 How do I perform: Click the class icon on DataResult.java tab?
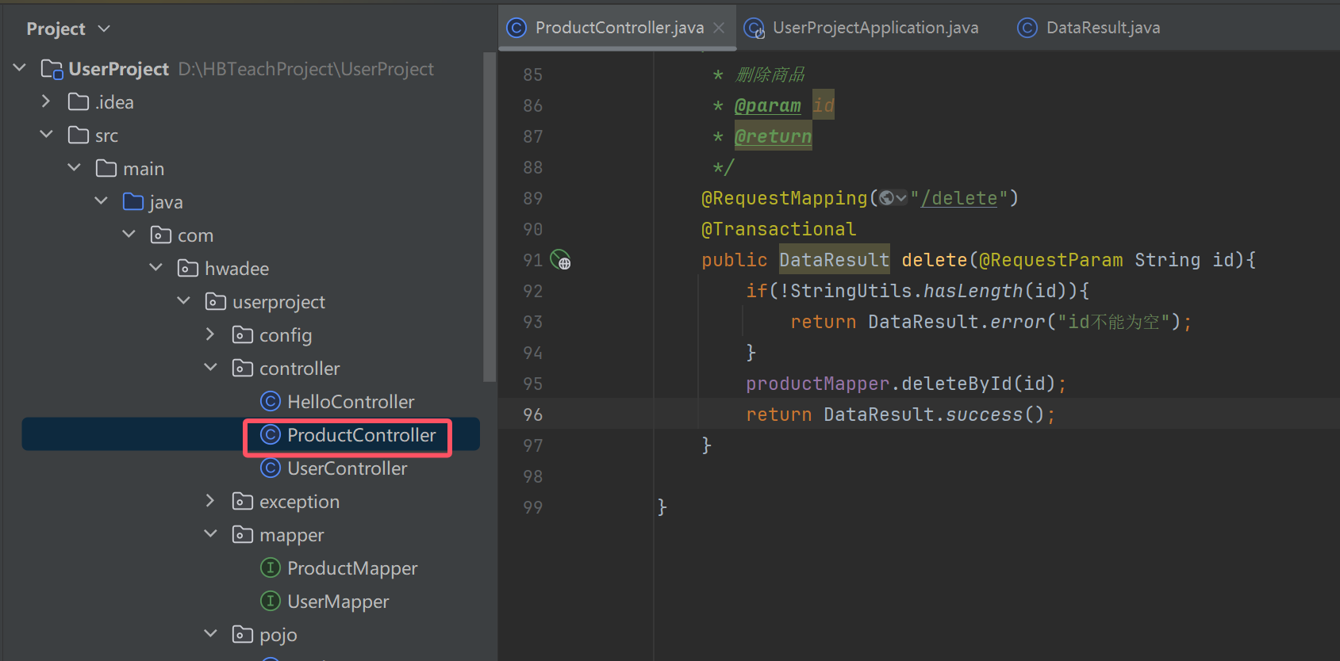click(x=1027, y=28)
